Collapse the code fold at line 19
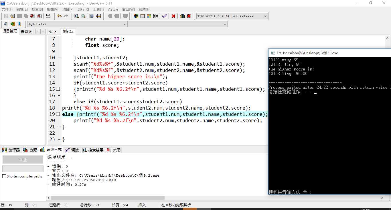This screenshot has height=210, width=391. click(58, 114)
